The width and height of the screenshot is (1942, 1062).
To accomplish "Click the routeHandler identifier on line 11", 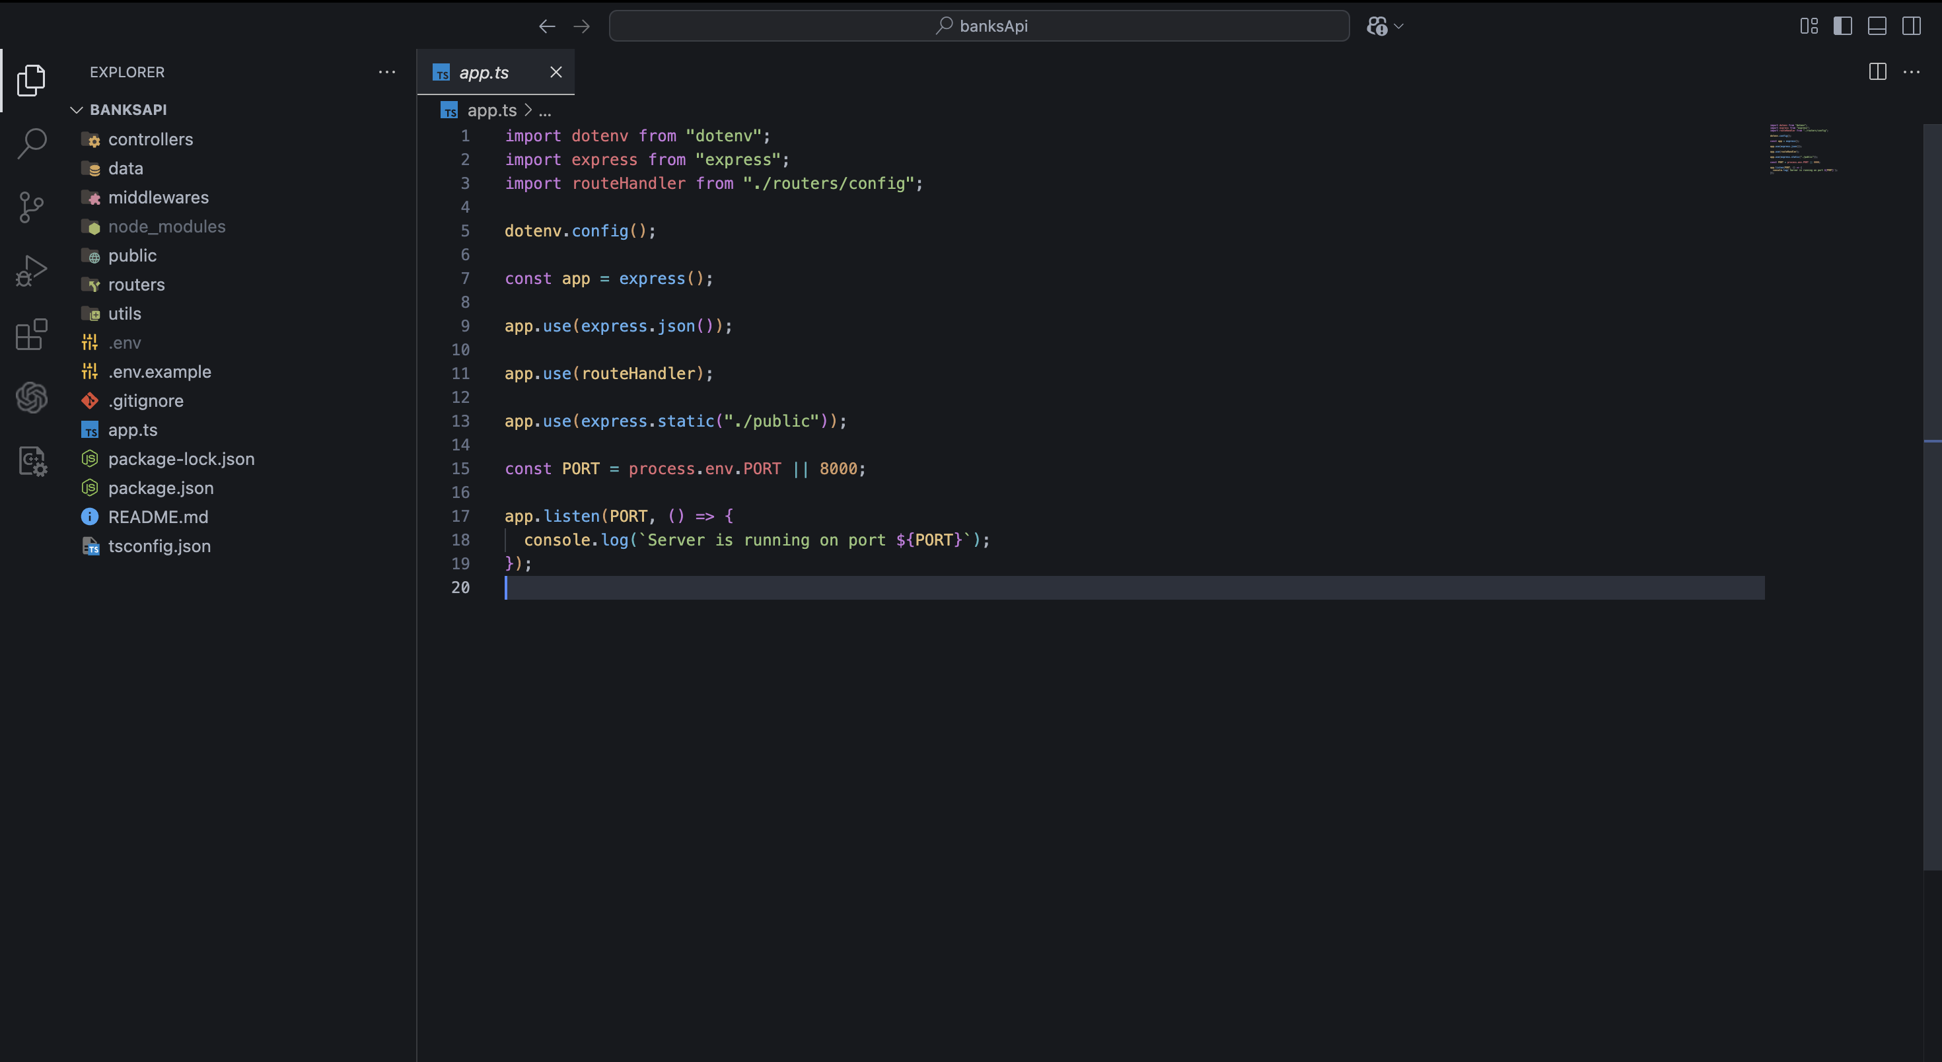I will coord(638,373).
